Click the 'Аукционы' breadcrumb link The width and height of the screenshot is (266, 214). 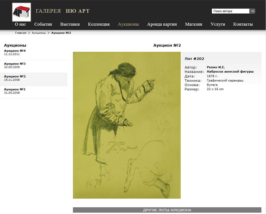pyautogui.click(x=39, y=33)
